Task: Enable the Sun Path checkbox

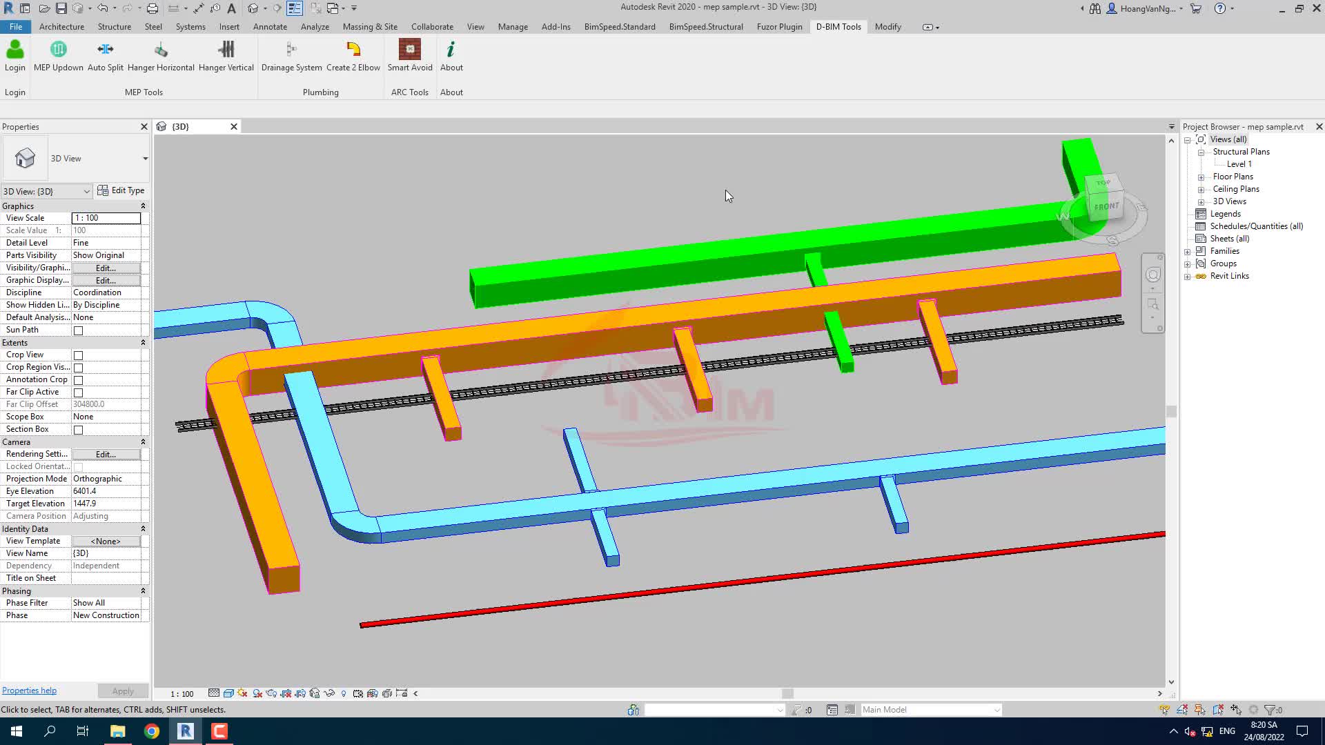Action: (x=79, y=330)
